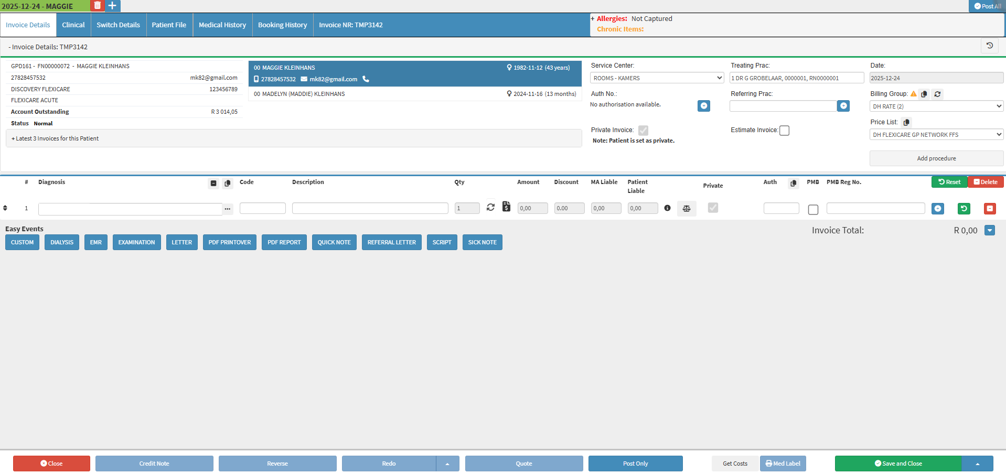Toggle the Private Invoice checkbox
The width and height of the screenshot is (1006, 474).
click(x=643, y=131)
